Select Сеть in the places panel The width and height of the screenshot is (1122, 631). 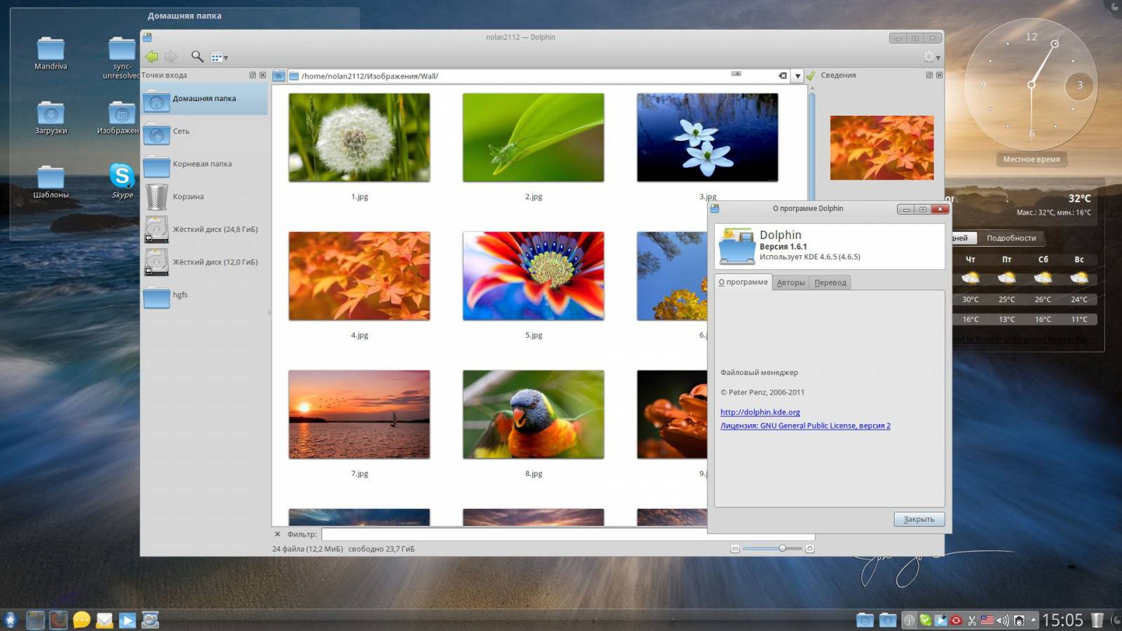(x=204, y=131)
